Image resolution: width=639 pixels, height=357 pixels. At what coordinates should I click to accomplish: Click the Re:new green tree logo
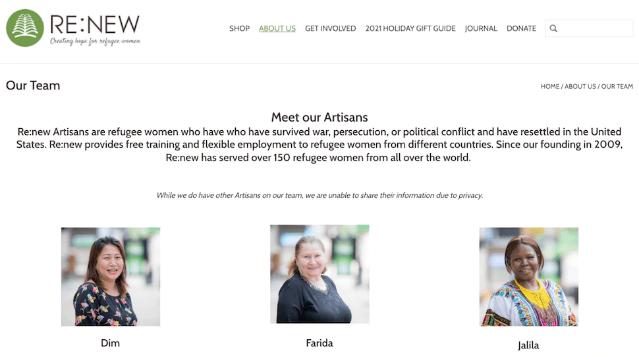(25, 28)
